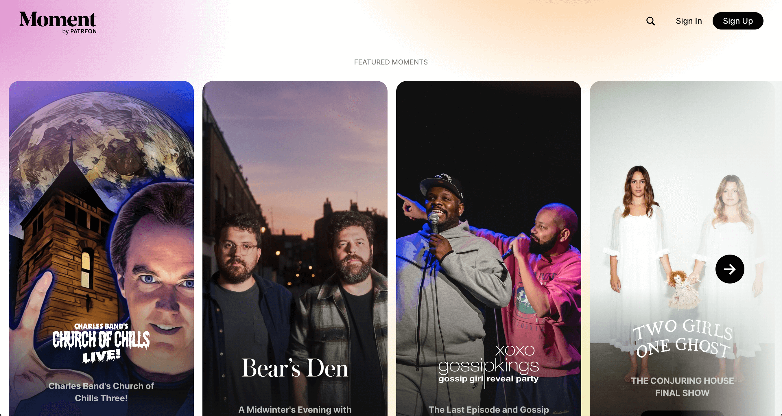Click the 'gossip girl reveal party' subtitle
782x416 pixels.
pos(488,379)
